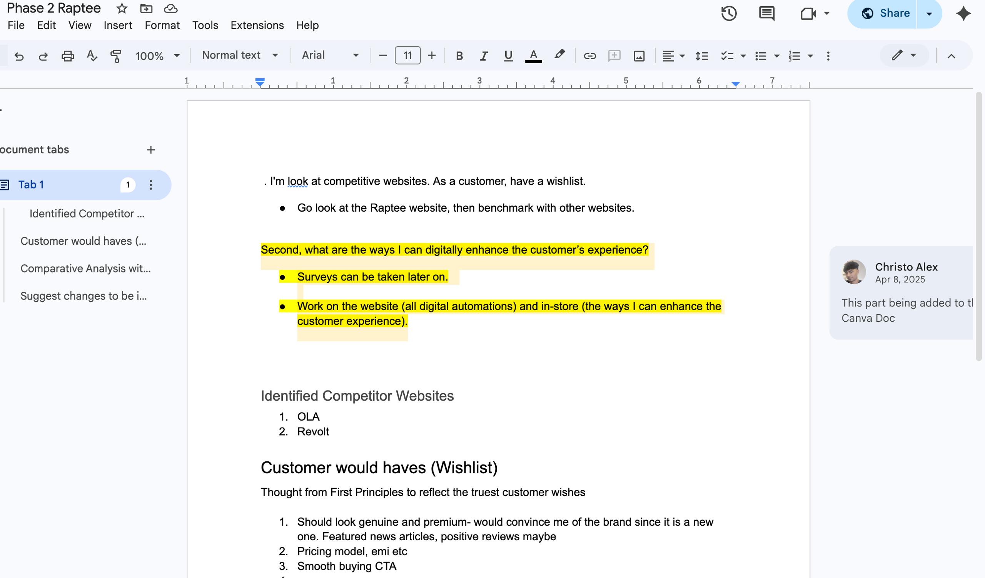Screen dimensions: 985x578
Task: View cloud save status icon
Action: click(171, 8)
